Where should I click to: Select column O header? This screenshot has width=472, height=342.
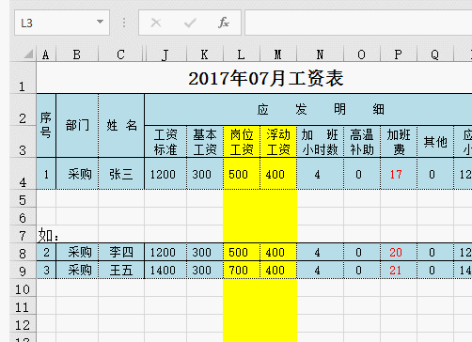tap(362, 54)
